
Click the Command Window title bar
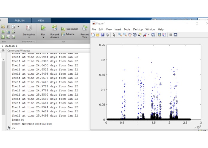[x=48, y=51]
